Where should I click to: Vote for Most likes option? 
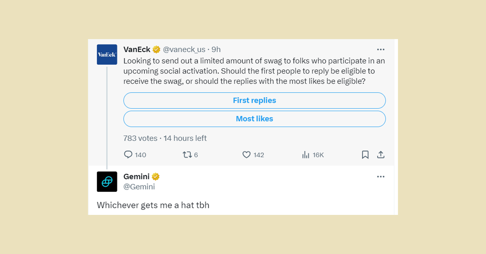pos(254,119)
